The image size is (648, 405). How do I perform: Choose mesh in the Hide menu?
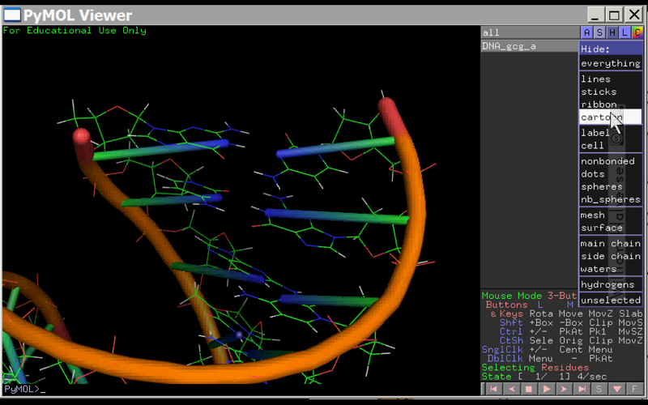pyautogui.click(x=611, y=215)
